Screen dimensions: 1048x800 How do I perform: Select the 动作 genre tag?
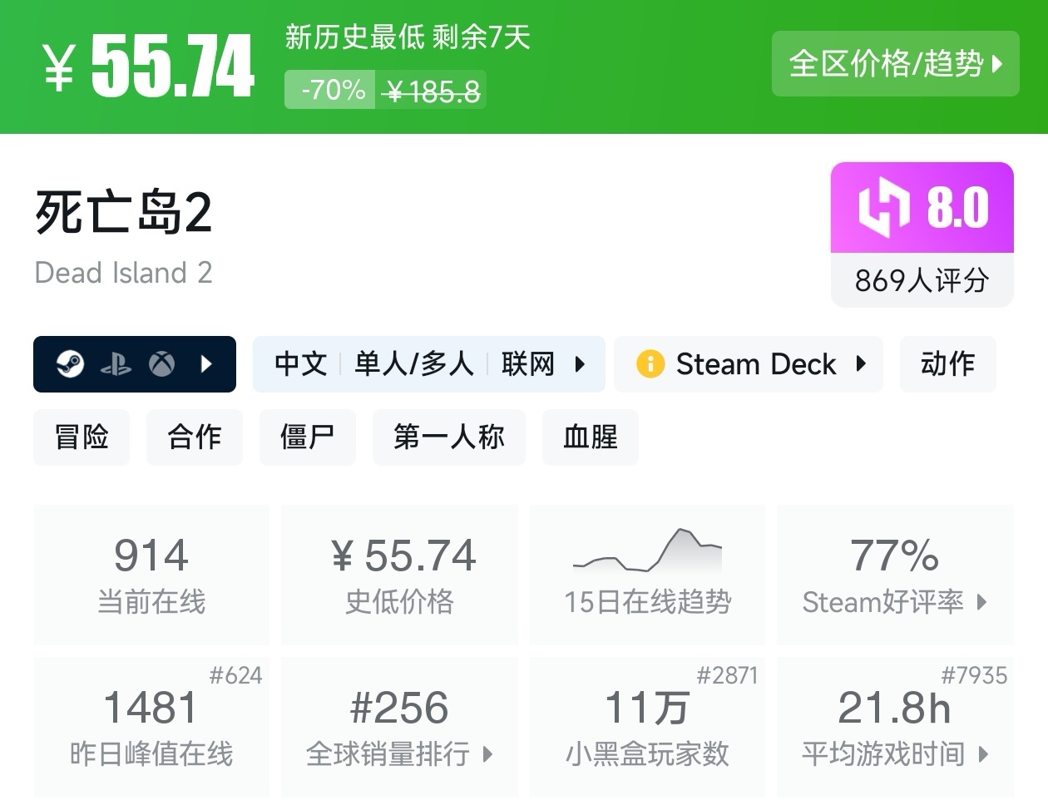947,364
